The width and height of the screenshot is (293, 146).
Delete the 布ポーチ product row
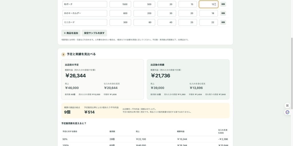click(x=223, y=4)
